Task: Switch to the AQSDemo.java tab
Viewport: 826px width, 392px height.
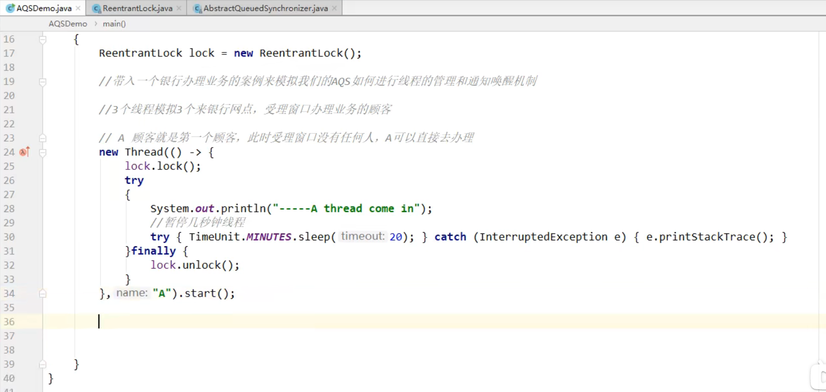Action: (x=44, y=8)
